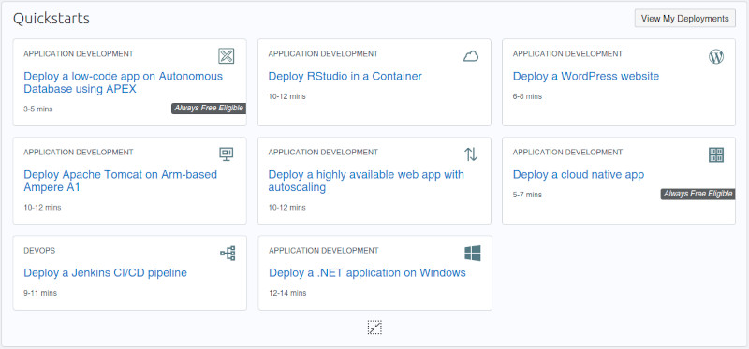Open Deploy a .NET application on Windows link
This screenshot has width=749, height=349.
pos(367,273)
